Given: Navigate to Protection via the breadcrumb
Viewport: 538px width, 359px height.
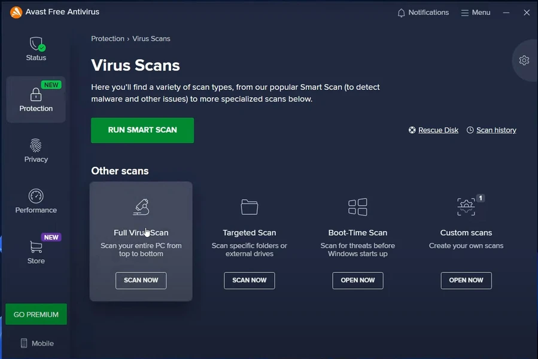Looking at the screenshot, I should (108, 38).
